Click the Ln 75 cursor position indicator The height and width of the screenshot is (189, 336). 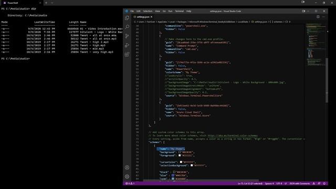click(x=250, y=184)
